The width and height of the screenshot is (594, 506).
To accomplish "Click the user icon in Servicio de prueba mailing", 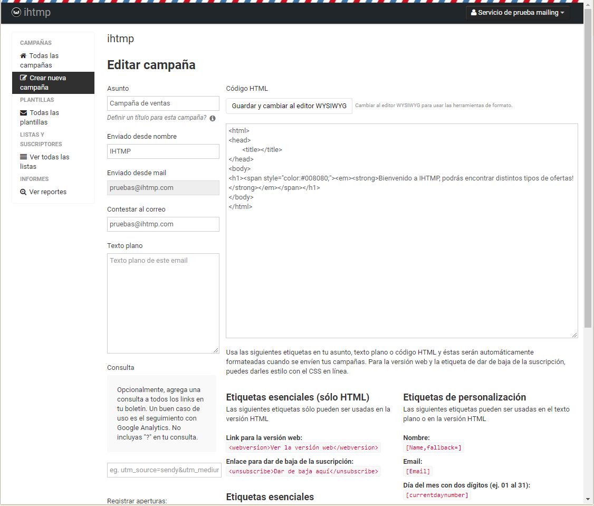I will point(474,13).
